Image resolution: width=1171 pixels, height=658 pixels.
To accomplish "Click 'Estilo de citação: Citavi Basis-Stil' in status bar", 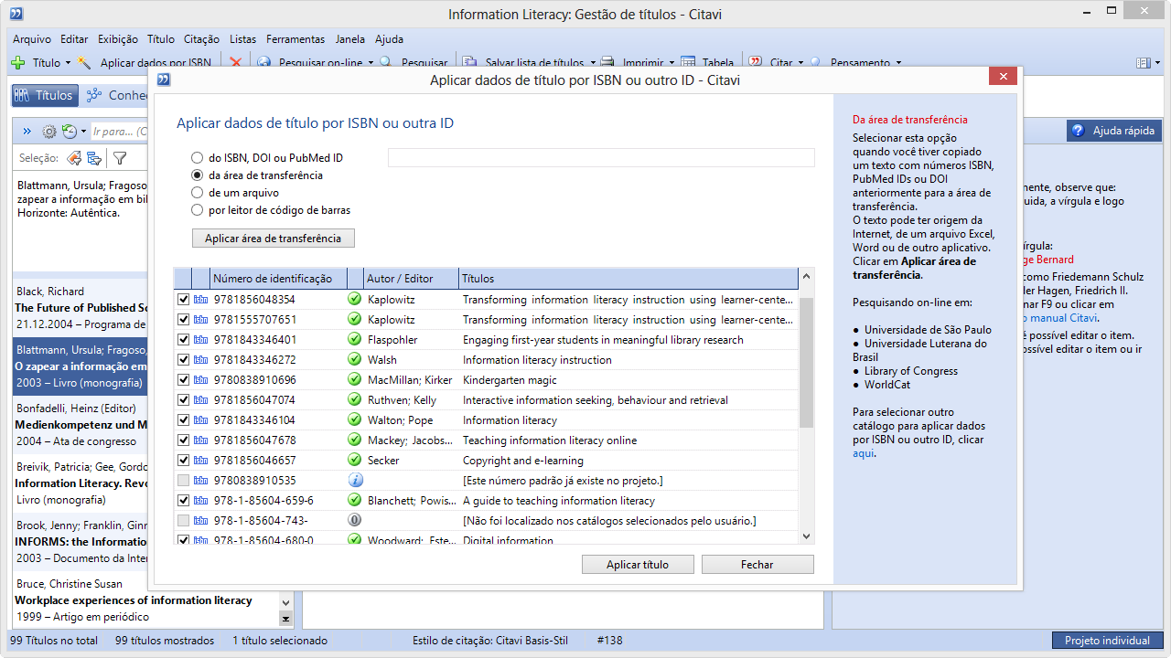I will [490, 641].
